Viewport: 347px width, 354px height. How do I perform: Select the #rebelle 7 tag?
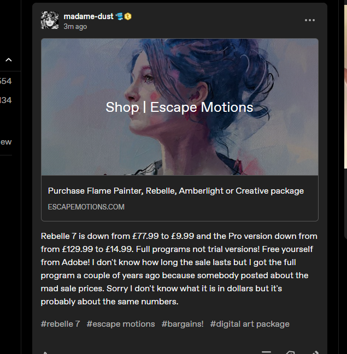(x=61, y=324)
